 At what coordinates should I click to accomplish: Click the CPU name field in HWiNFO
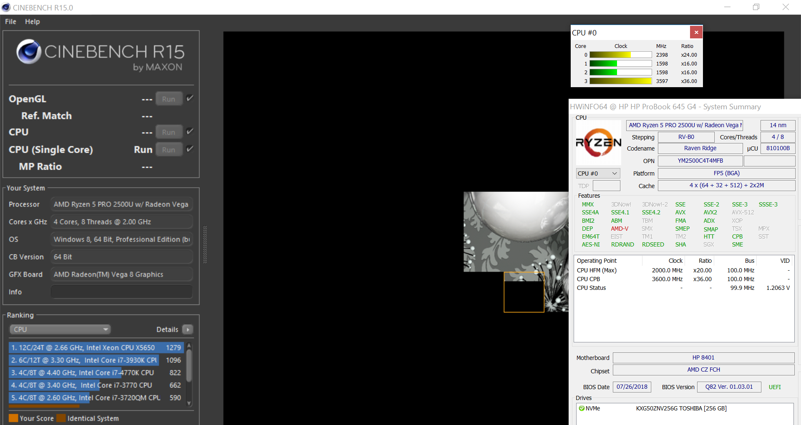[x=684, y=125]
